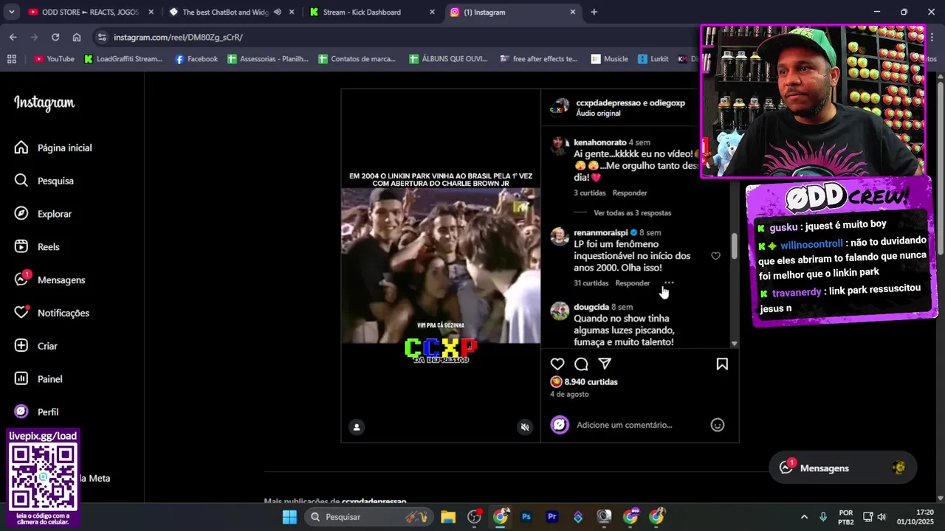Open the Windows Start menu
Screen dimensions: 945x531
pyautogui.click(x=289, y=517)
